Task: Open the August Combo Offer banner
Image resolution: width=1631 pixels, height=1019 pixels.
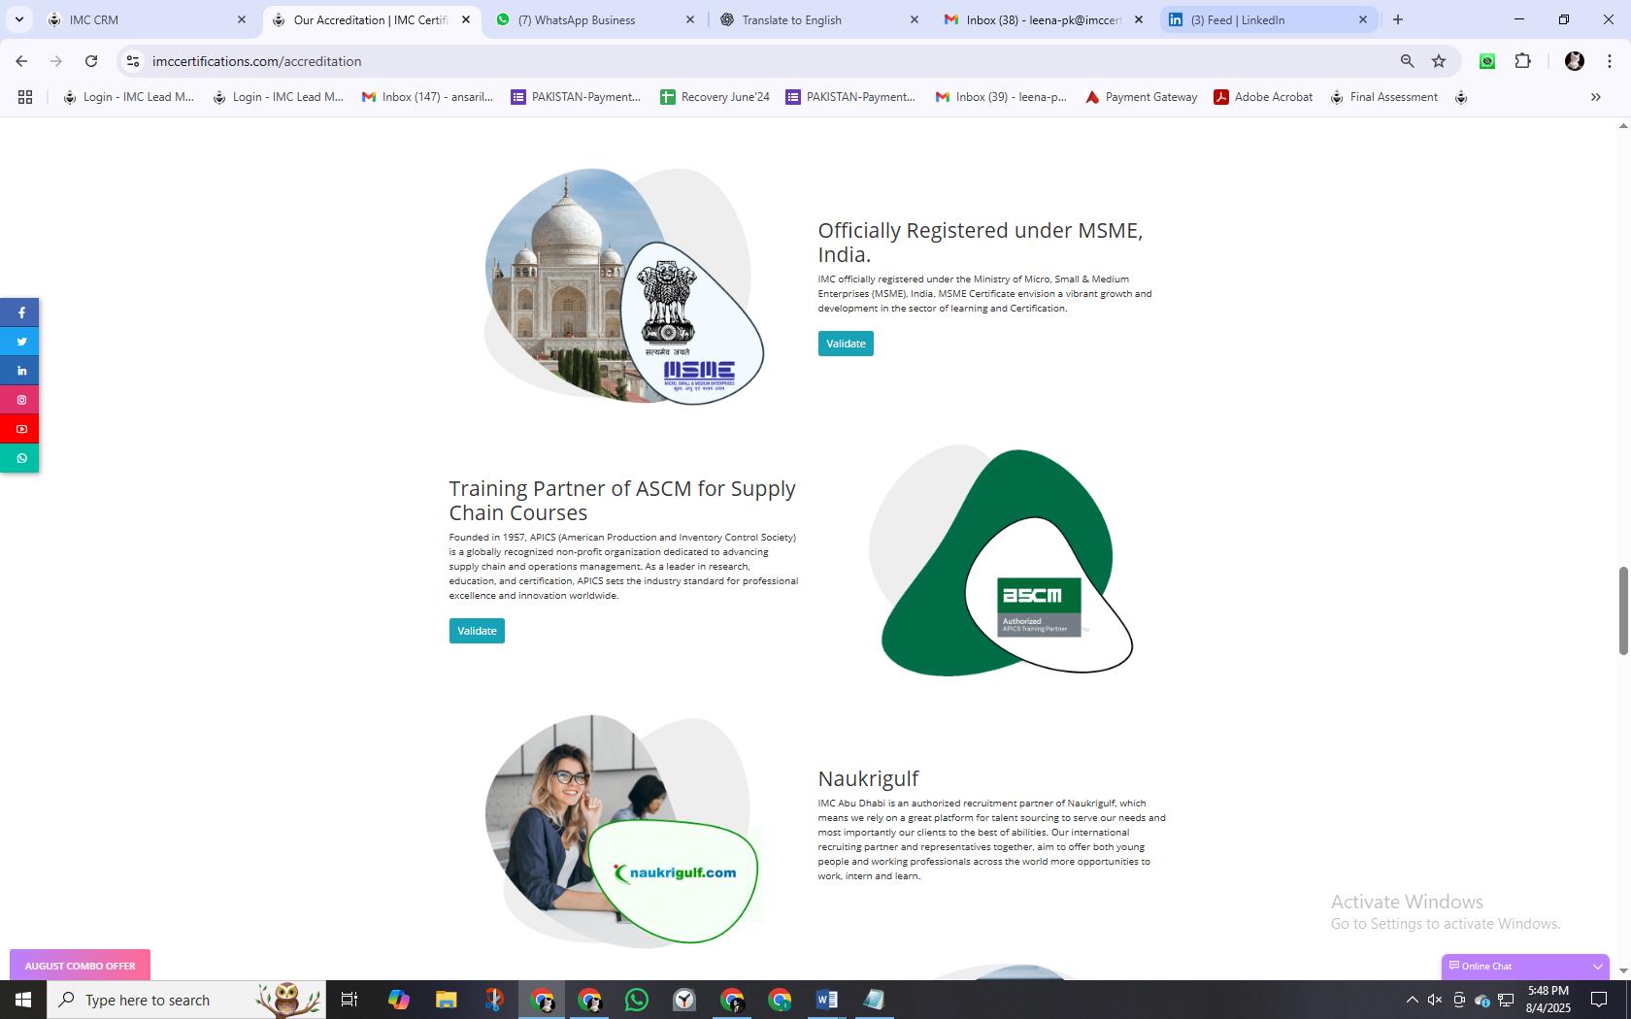Action: (80, 966)
